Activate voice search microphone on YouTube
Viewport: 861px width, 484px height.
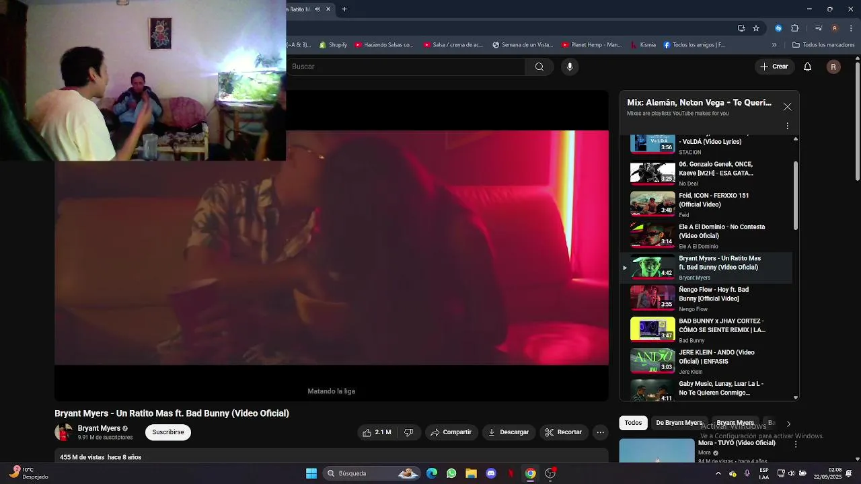[570, 67]
